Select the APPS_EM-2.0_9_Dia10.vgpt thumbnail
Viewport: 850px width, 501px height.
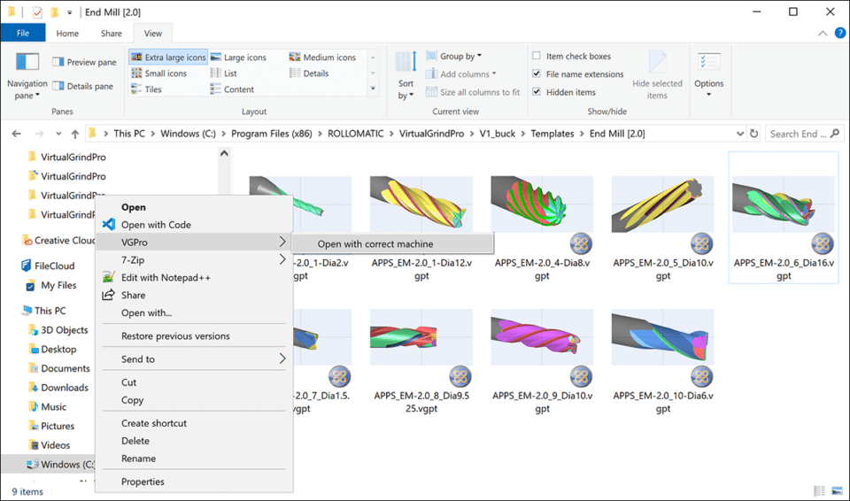(542, 337)
